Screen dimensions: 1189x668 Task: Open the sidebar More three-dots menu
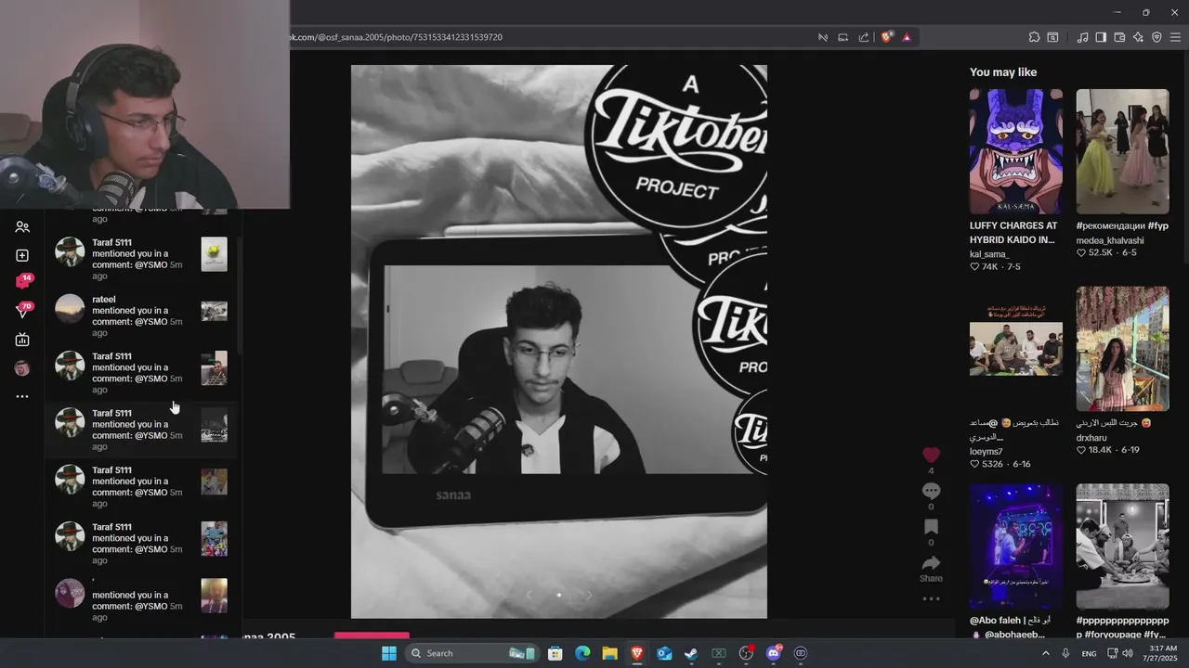coord(22,396)
